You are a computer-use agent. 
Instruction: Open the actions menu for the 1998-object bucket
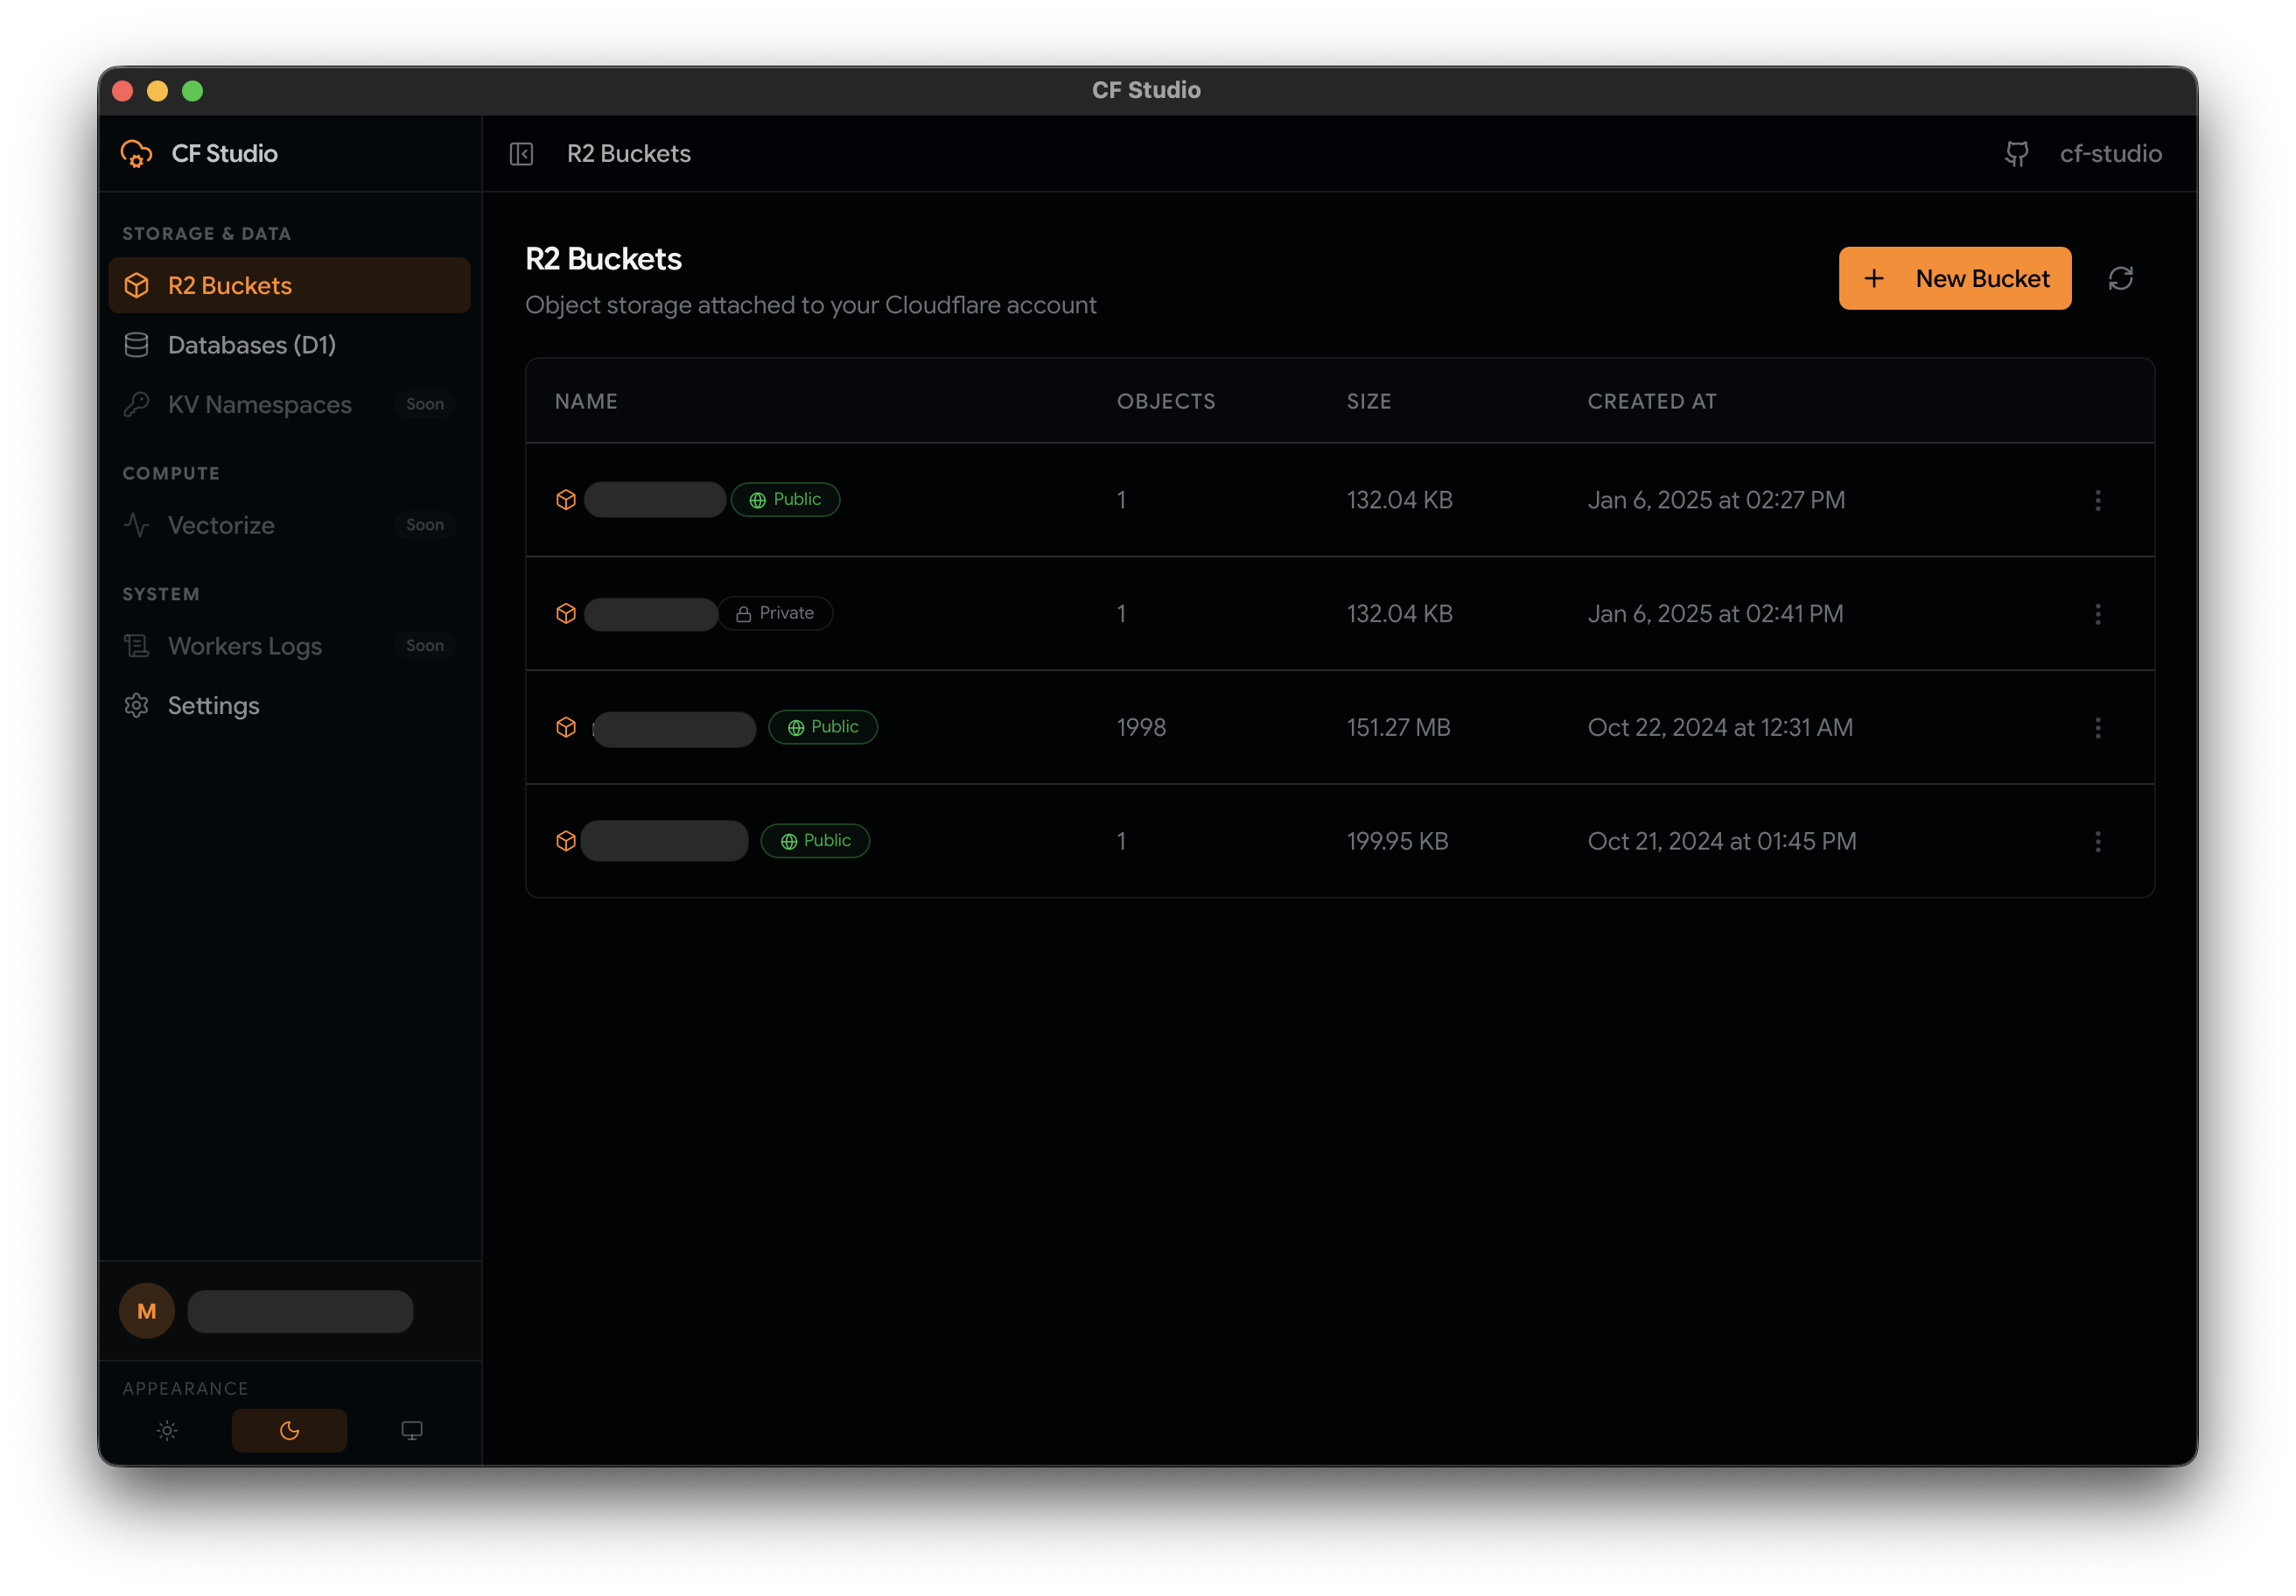coord(2098,728)
